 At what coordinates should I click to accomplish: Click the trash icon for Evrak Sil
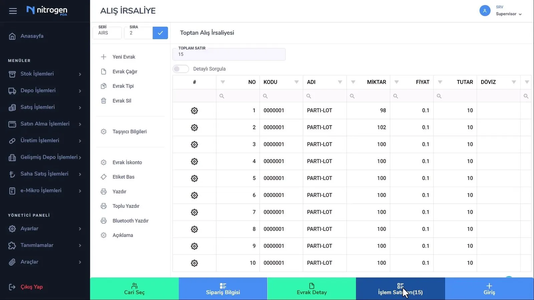(x=103, y=101)
